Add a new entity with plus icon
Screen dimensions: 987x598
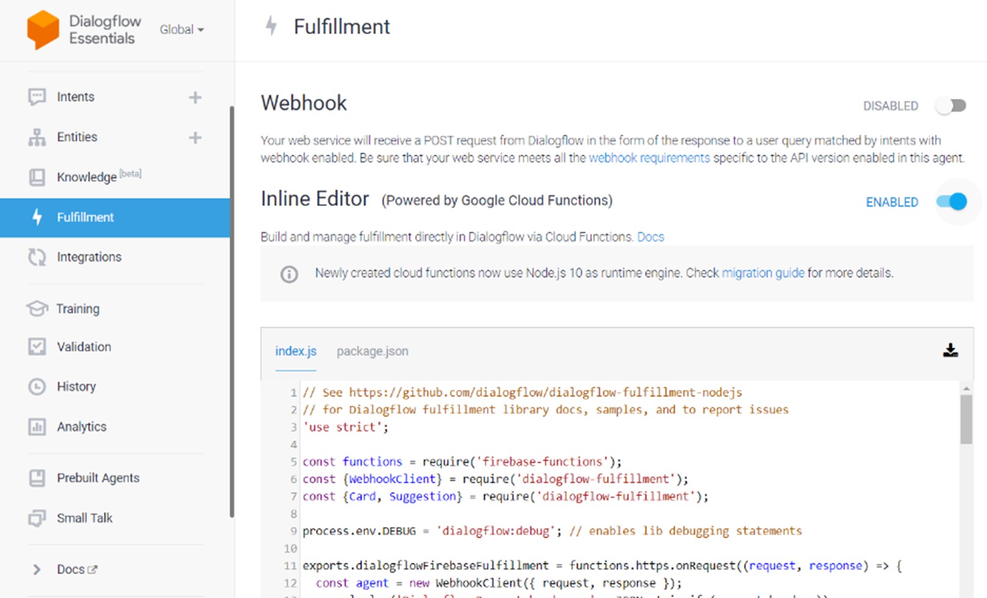tap(195, 138)
